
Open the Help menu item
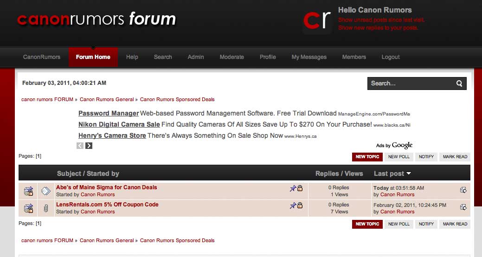click(x=132, y=57)
